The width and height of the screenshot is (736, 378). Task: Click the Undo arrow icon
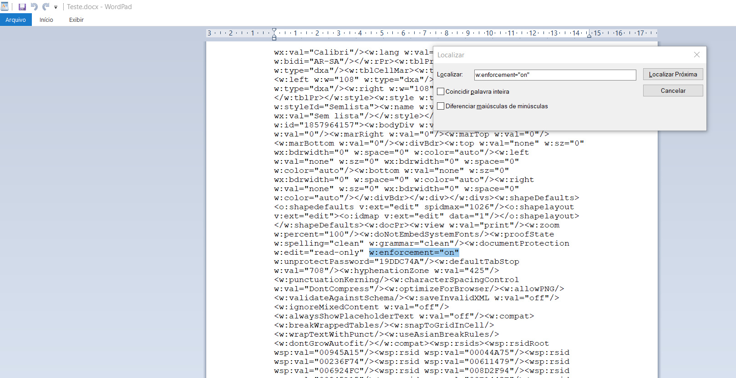pos(34,7)
